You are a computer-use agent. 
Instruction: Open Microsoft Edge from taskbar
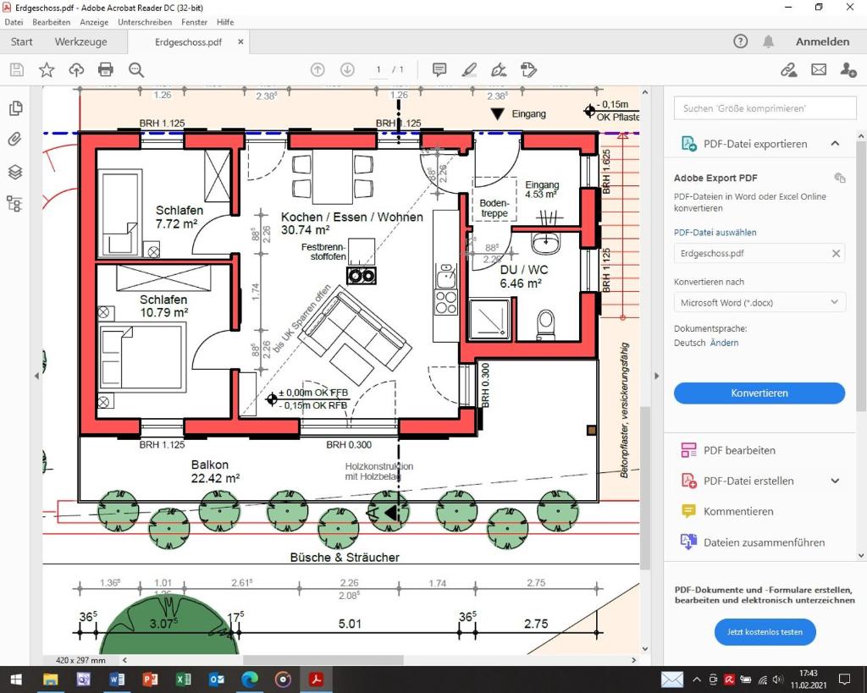(x=250, y=679)
